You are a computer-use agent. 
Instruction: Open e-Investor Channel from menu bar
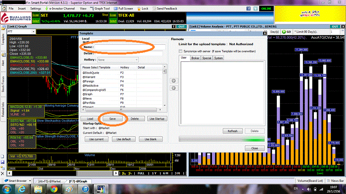pos(60,9)
